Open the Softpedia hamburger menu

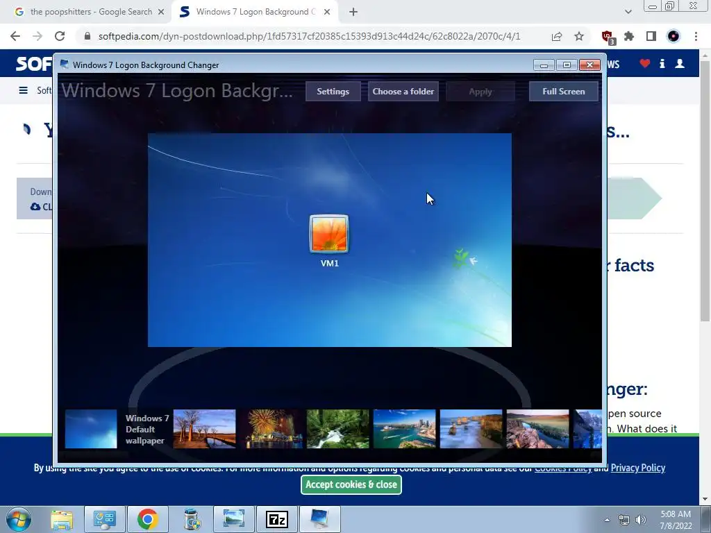click(x=23, y=91)
